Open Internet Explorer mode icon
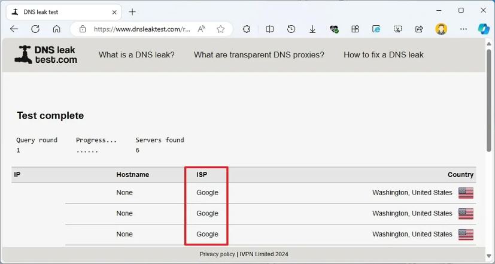Viewport: 495px width, 264px height. pyautogui.click(x=376, y=29)
